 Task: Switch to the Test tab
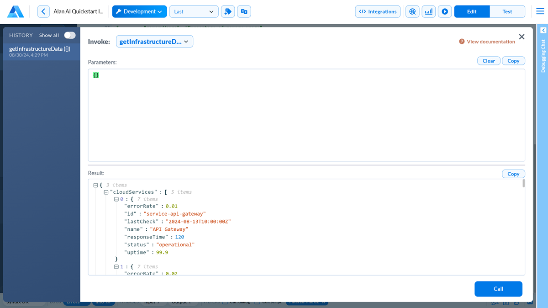[507, 12]
